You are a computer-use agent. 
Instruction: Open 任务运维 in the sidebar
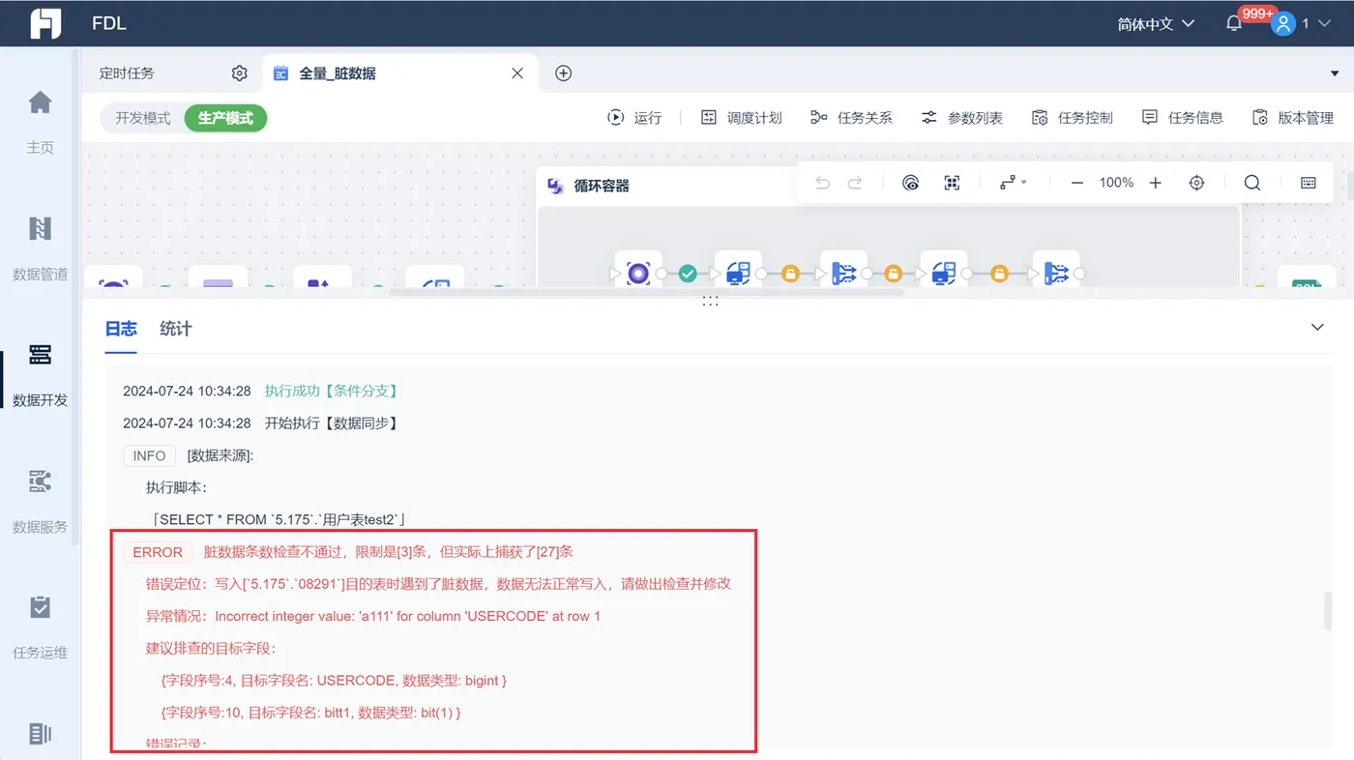click(x=40, y=627)
